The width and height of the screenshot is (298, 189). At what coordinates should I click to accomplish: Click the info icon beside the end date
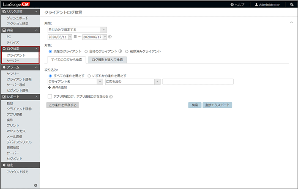tap(110, 37)
